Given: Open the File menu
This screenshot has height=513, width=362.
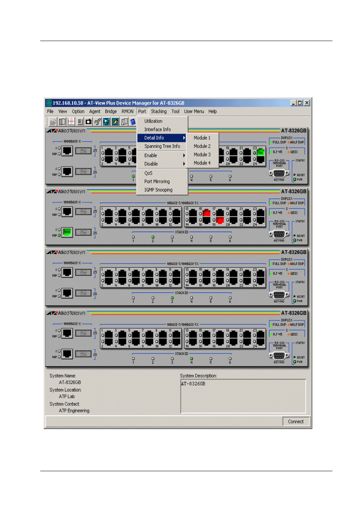Looking at the screenshot, I should [50, 111].
